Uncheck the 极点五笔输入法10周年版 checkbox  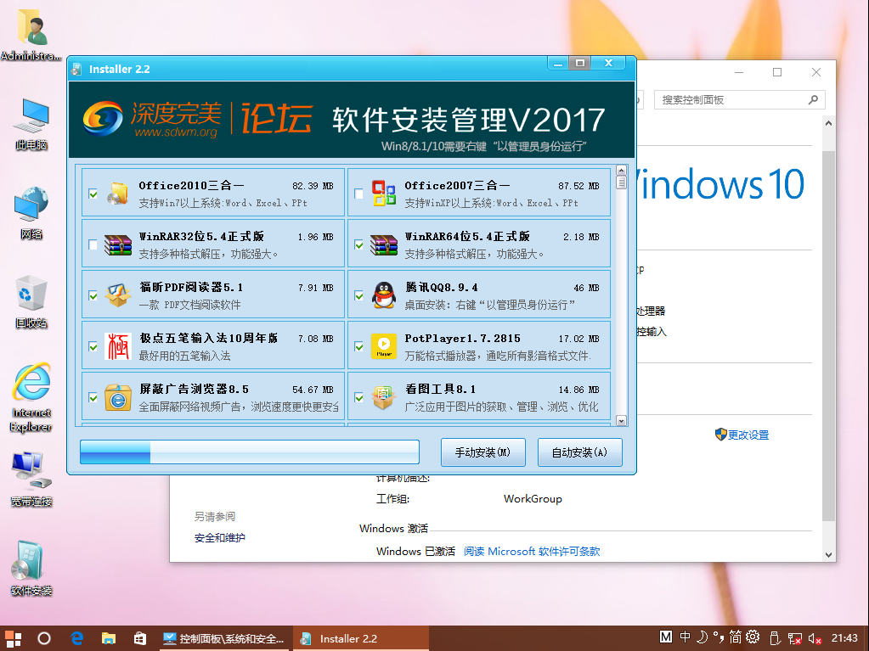point(93,346)
